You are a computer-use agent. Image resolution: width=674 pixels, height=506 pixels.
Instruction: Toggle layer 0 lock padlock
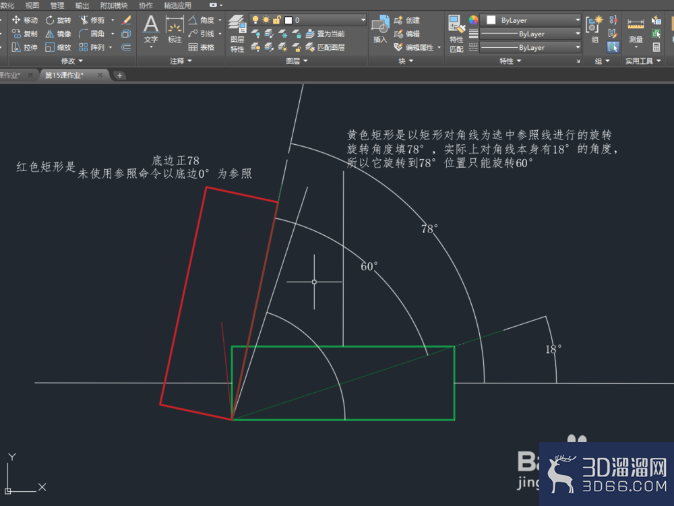click(x=277, y=20)
